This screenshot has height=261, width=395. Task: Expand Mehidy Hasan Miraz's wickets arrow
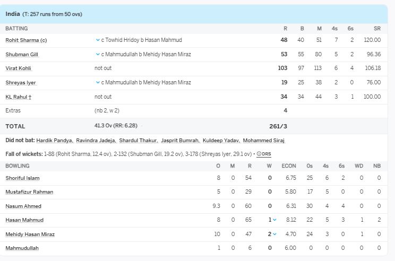[274, 234]
